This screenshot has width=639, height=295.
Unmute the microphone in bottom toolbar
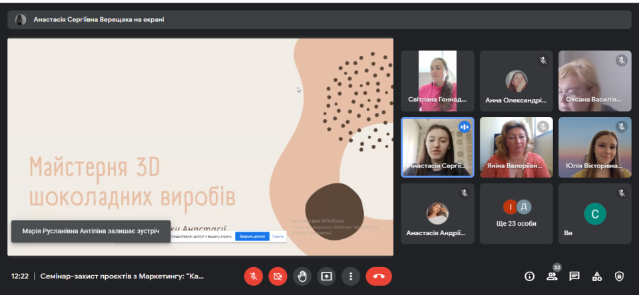(x=253, y=276)
